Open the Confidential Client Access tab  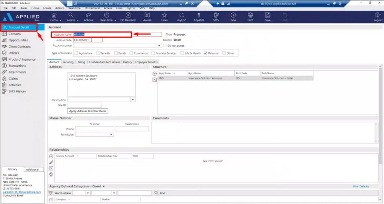104,62
